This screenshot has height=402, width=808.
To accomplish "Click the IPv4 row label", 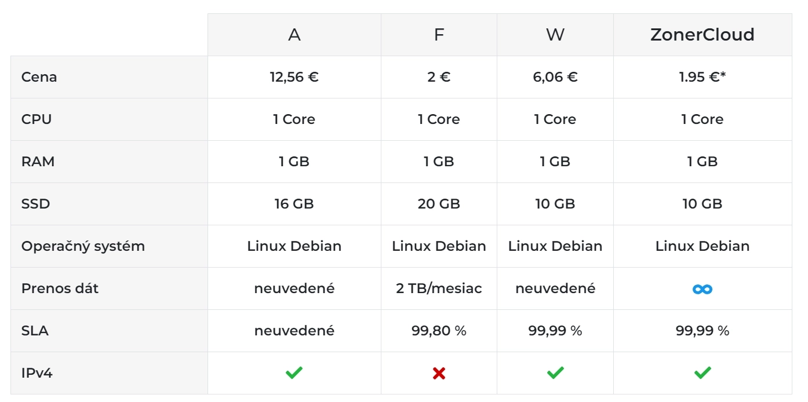I will click(x=37, y=373).
